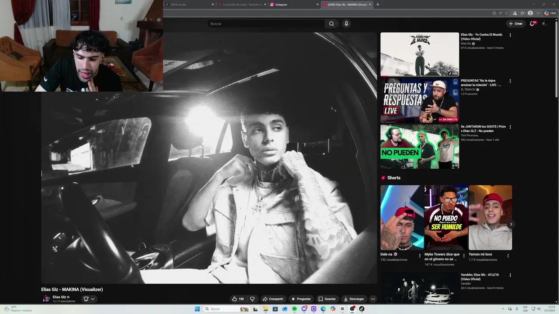Viewport: 559px width, 314px height.
Task: Show hidden system tray icons
Action: (x=503, y=309)
